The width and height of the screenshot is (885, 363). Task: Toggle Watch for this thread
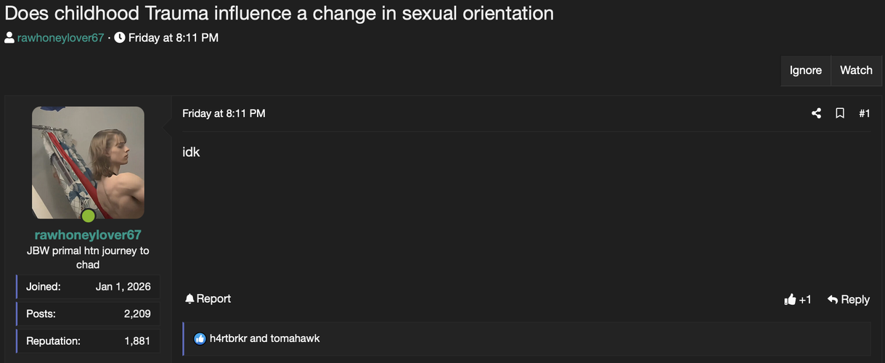[856, 70]
